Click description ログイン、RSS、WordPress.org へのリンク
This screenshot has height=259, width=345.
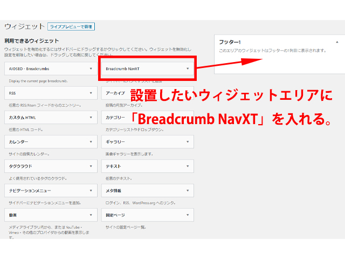(140, 203)
